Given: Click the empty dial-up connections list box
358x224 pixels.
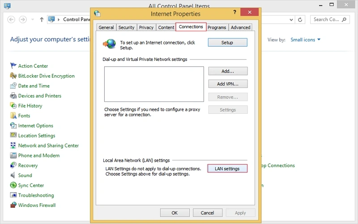Looking at the screenshot, I should click(154, 84).
